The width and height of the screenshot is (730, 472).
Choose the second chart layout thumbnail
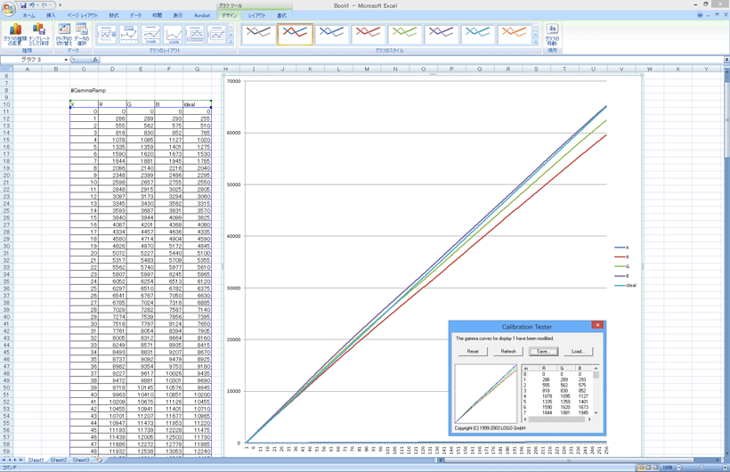tap(128, 35)
